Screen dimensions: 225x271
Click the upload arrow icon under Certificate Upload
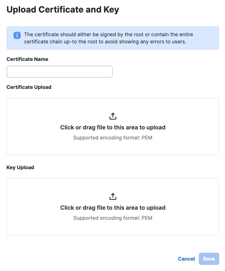[113, 116]
